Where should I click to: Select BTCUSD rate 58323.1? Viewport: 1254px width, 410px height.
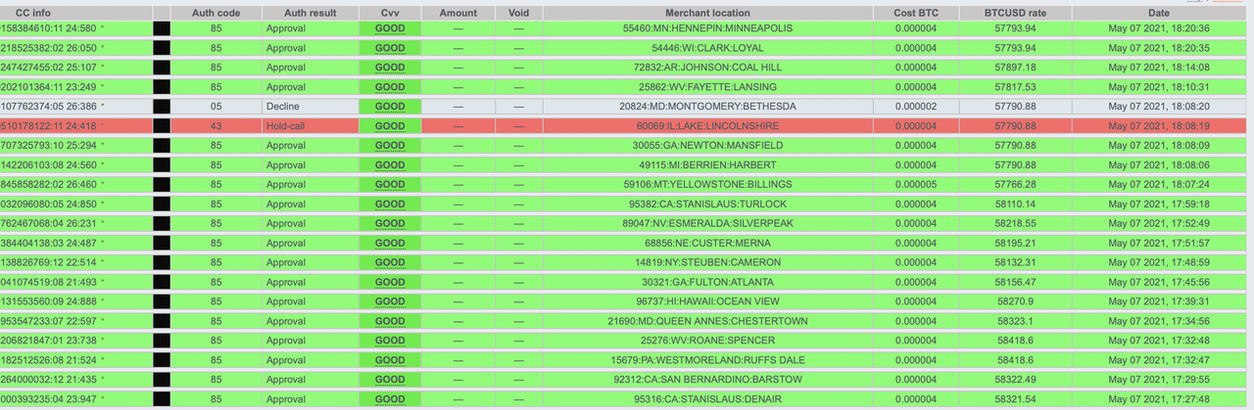pos(1015,321)
